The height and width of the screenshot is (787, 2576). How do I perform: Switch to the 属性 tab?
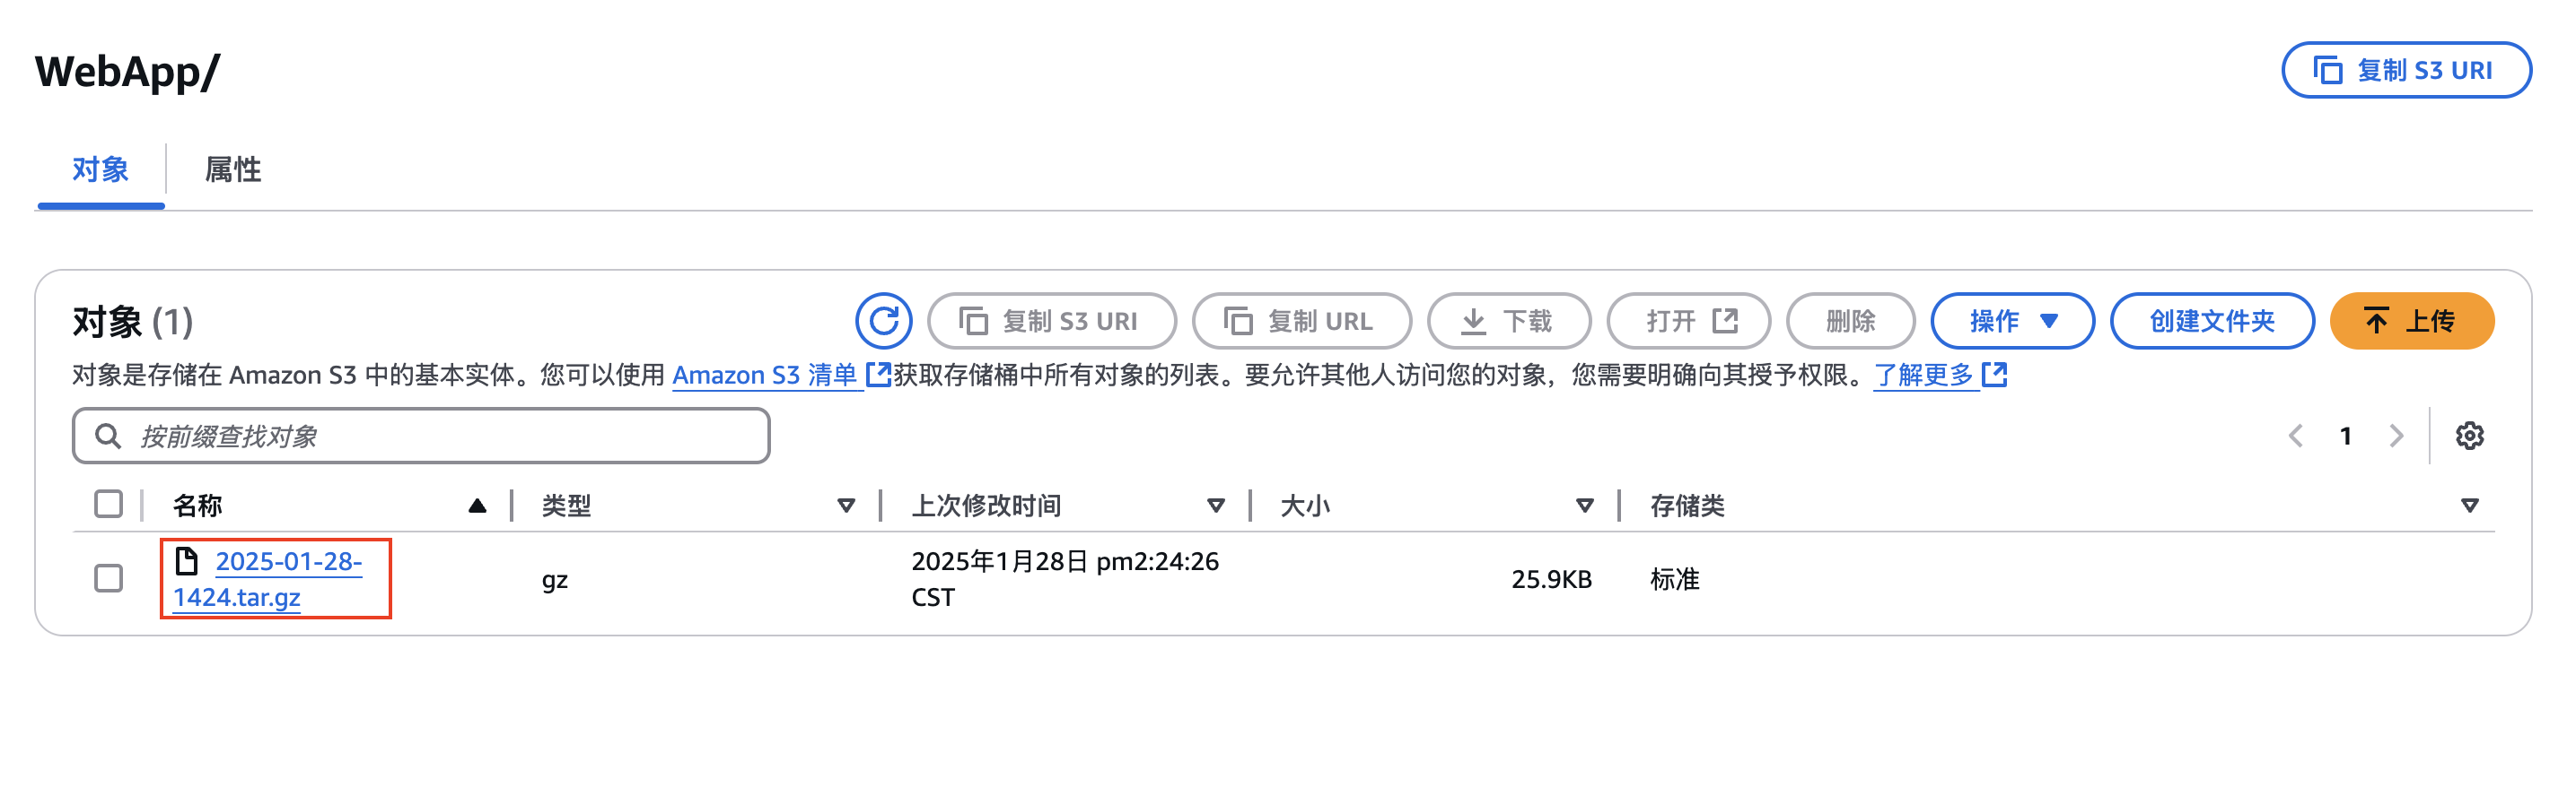click(x=232, y=169)
